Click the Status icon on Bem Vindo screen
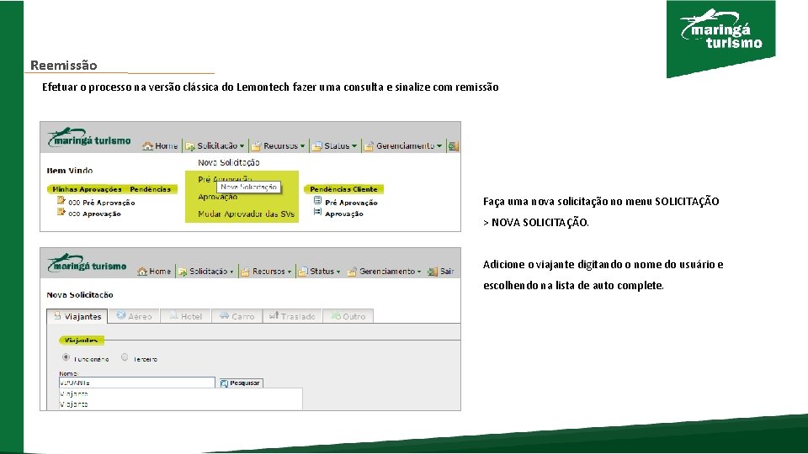The height and width of the screenshot is (454, 808). click(x=317, y=146)
